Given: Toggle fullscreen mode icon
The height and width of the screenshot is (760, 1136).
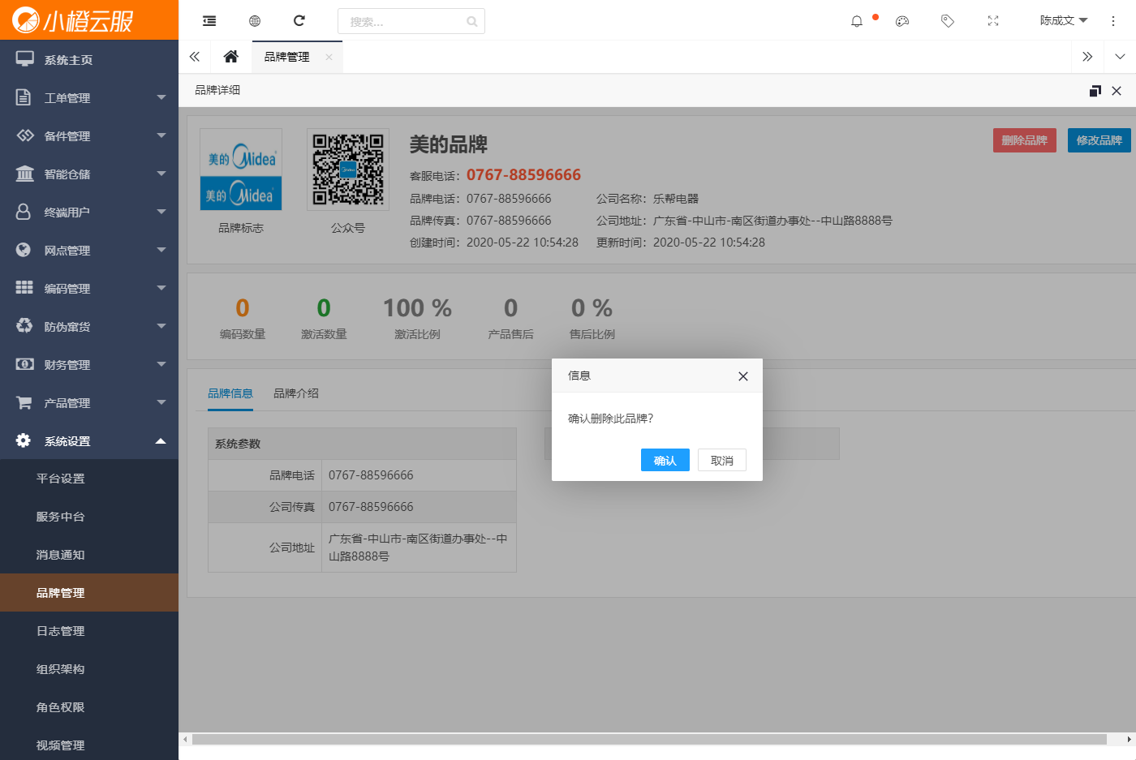Looking at the screenshot, I should [x=993, y=21].
